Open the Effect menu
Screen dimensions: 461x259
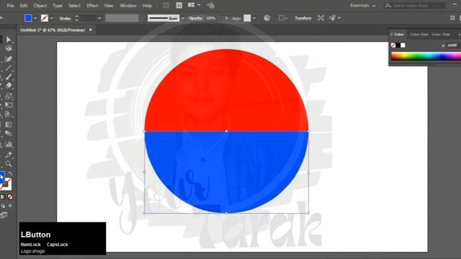tap(92, 6)
